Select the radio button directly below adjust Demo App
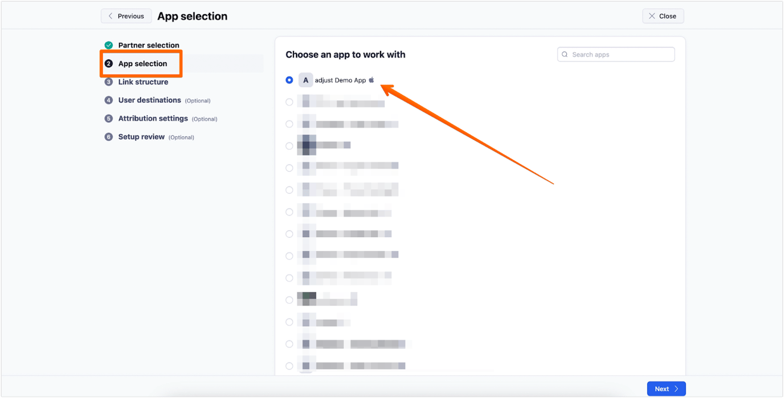 289,101
